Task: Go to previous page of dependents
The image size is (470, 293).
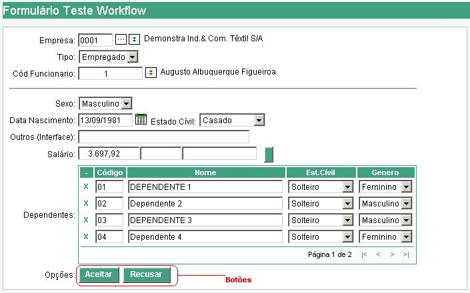Action: tap(378, 254)
